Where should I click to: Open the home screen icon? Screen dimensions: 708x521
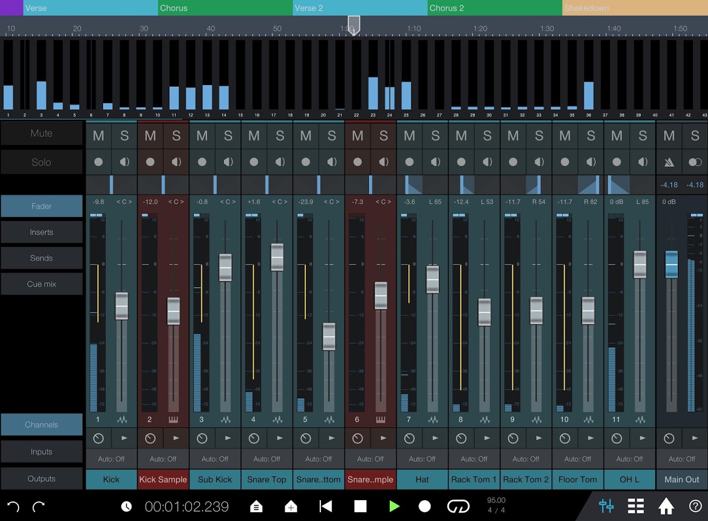click(x=665, y=506)
